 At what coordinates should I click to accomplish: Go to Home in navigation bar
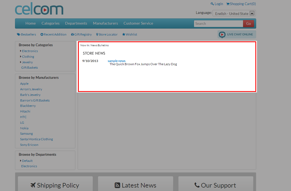tap(31, 23)
